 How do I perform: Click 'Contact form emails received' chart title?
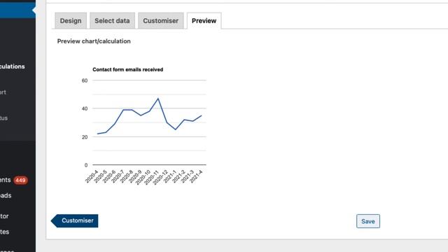[127, 69]
